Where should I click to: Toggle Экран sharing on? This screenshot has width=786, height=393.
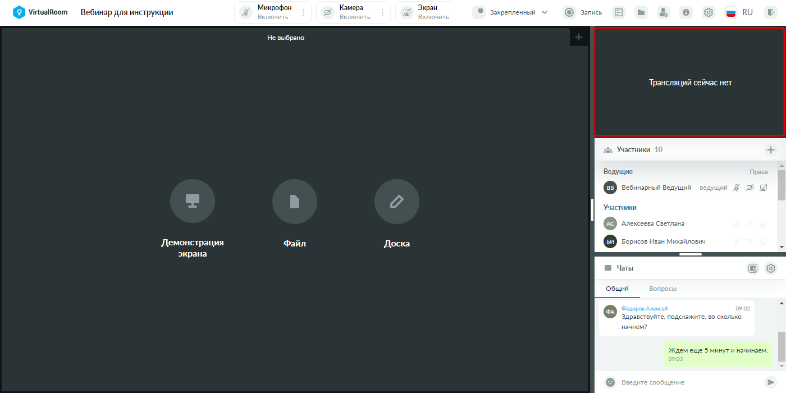coord(424,12)
